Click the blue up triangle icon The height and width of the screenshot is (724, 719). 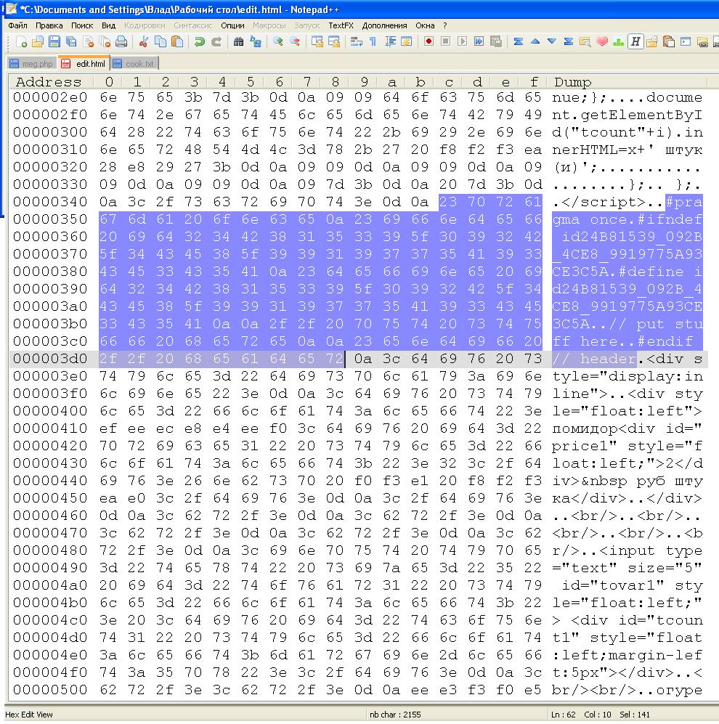[x=535, y=41]
